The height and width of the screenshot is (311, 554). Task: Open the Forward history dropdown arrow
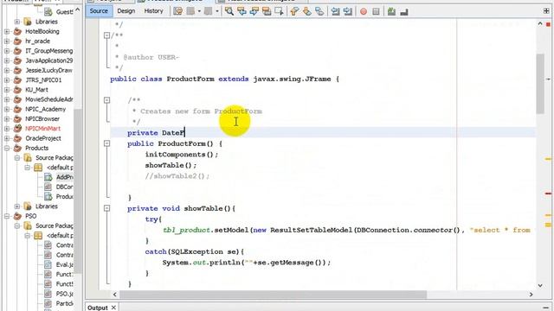pyautogui.click(x=217, y=11)
